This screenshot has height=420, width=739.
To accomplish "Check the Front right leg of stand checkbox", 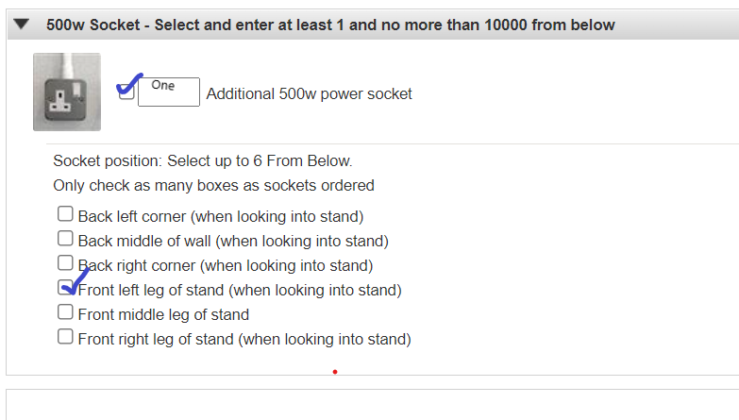I will (65, 337).
